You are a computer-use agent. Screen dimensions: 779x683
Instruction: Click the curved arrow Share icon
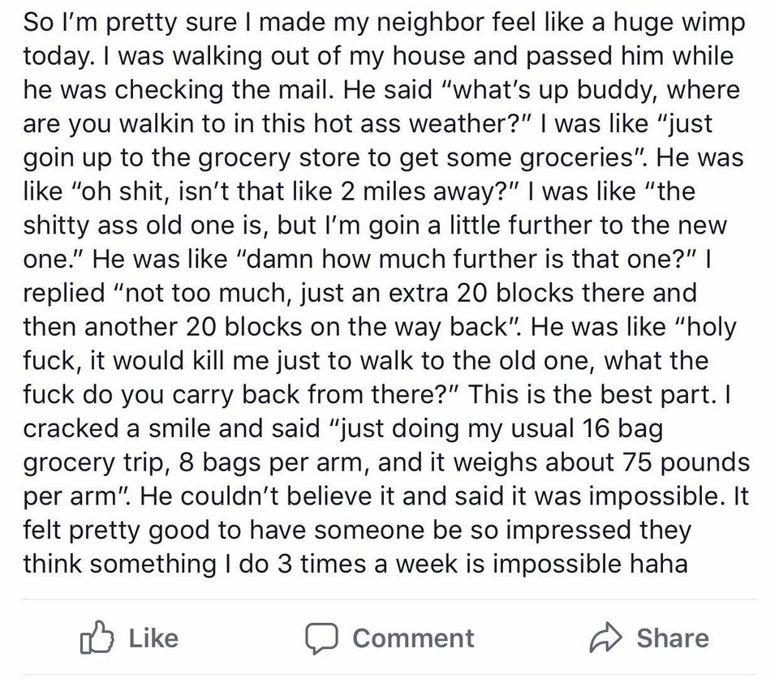605,638
